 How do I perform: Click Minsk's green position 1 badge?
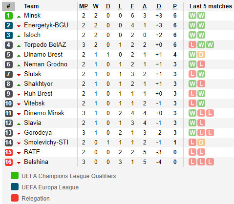click(x=8, y=16)
